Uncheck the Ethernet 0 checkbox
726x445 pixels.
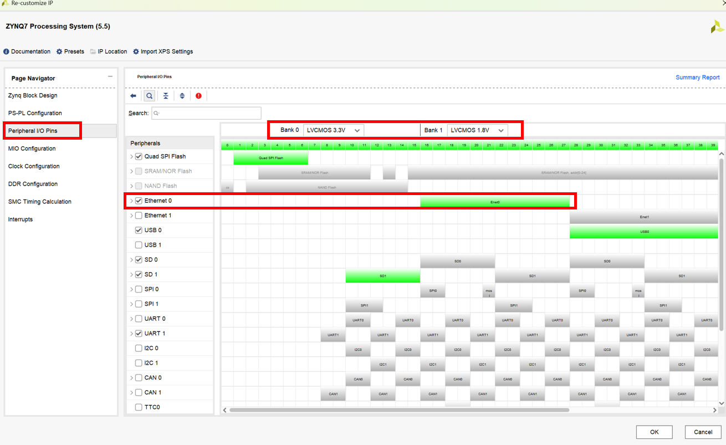pyautogui.click(x=139, y=201)
